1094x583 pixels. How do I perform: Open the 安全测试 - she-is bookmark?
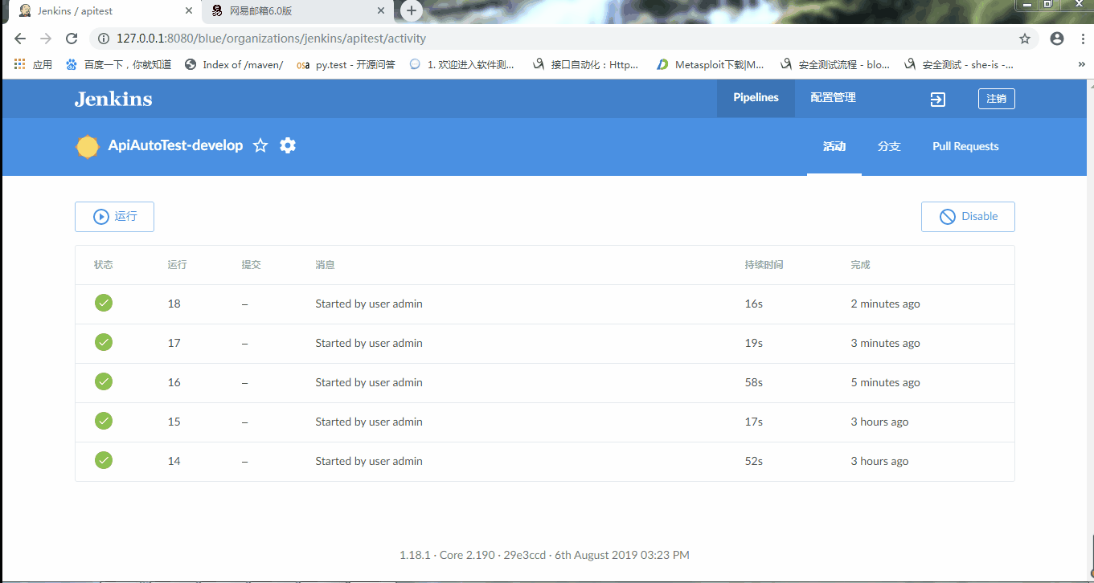click(959, 64)
